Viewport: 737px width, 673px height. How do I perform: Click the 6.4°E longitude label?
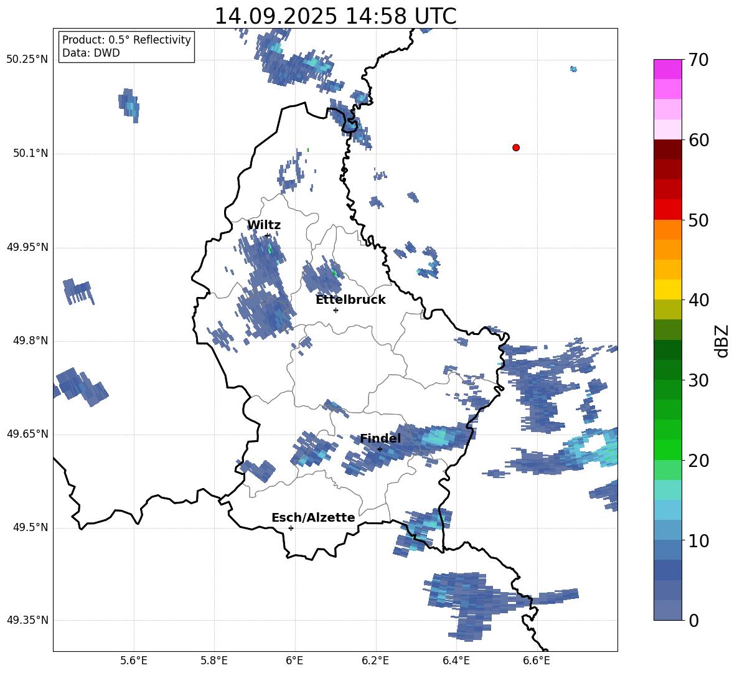pos(456,661)
